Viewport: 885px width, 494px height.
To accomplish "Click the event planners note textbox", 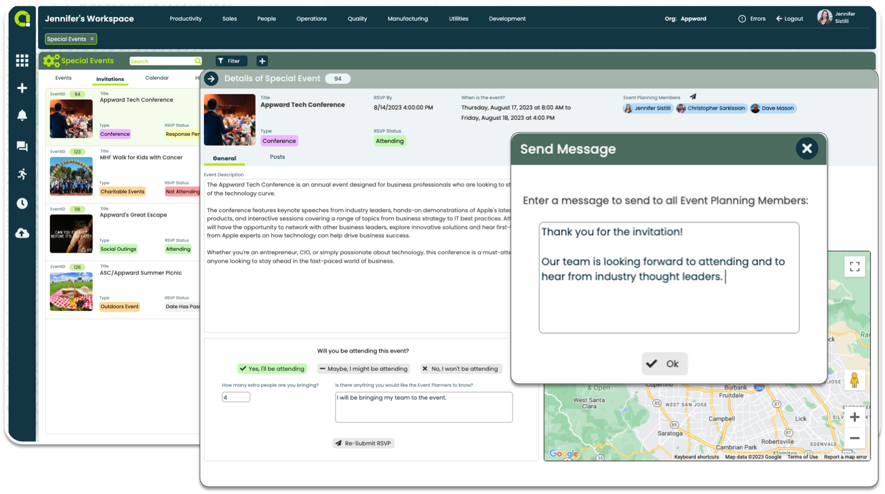I will tap(423, 407).
